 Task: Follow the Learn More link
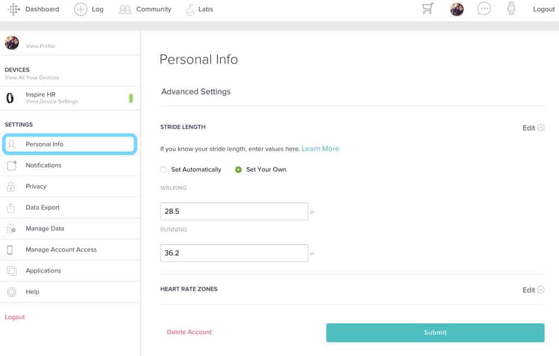click(x=320, y=149)
